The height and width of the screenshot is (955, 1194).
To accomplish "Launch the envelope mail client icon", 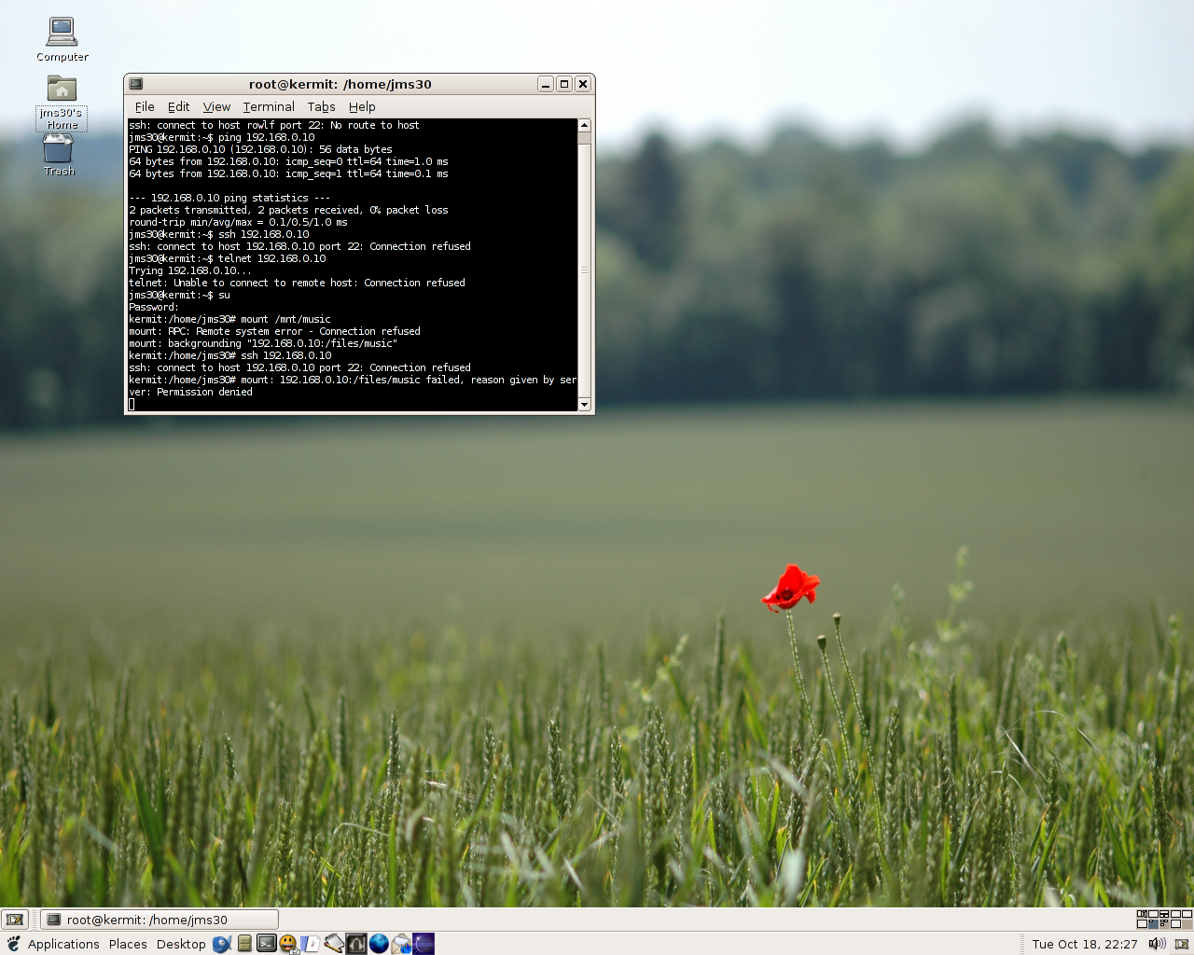I will click(401, 944).
